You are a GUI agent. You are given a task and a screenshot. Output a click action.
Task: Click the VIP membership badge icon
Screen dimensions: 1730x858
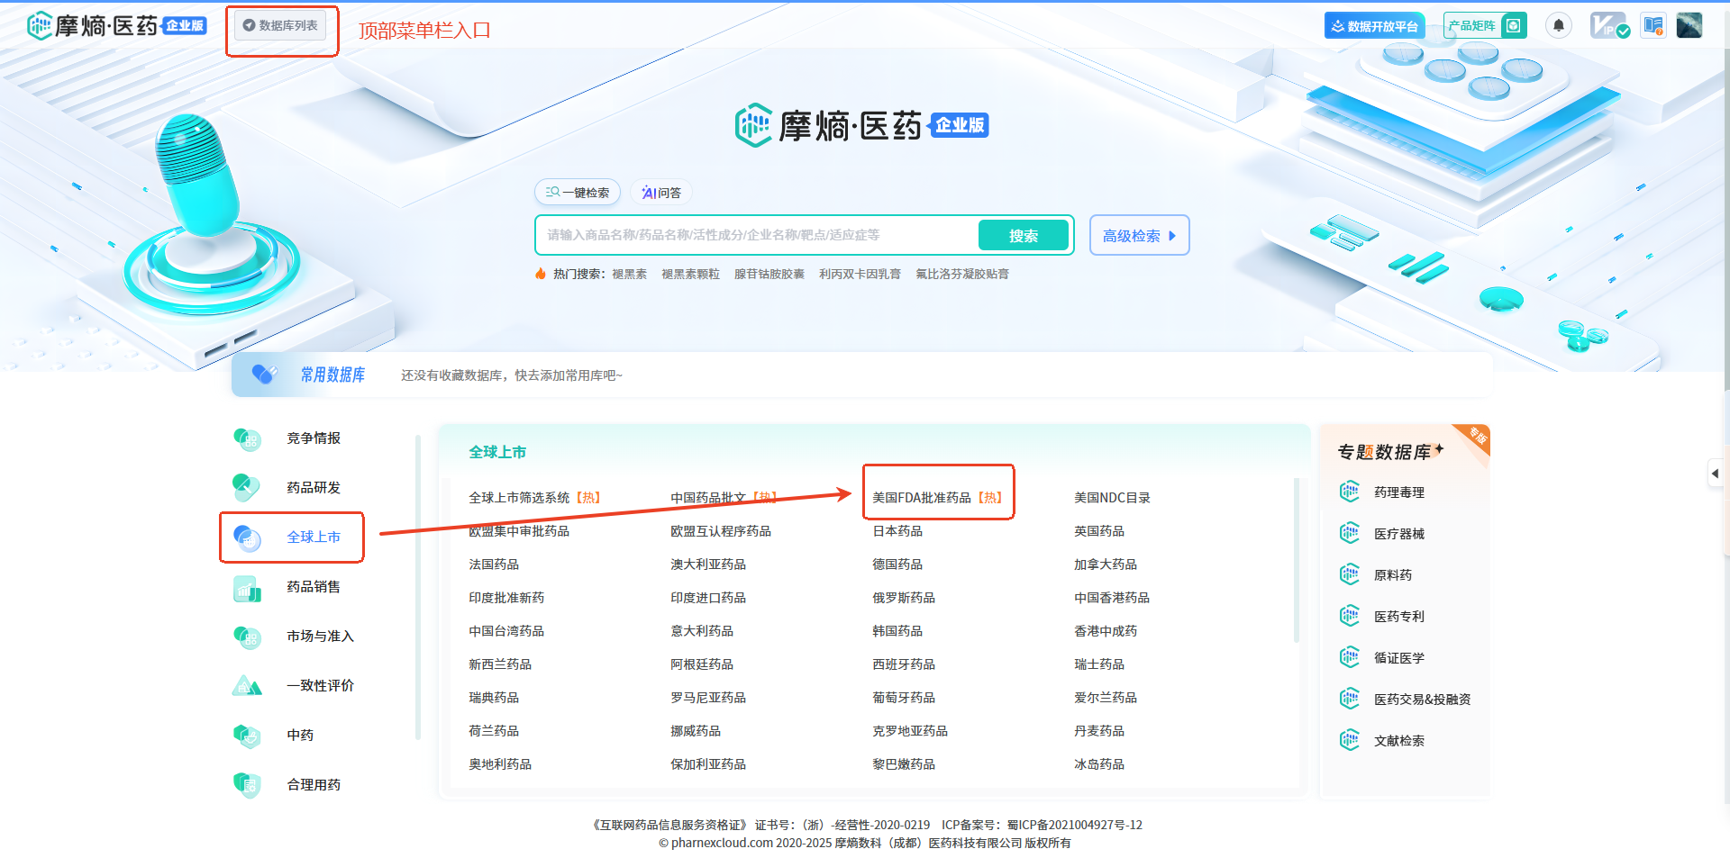coord(1609,25)
